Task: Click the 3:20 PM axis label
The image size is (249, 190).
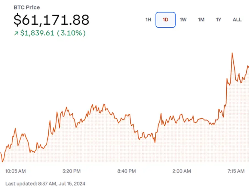Action: [x=71, y=171]
